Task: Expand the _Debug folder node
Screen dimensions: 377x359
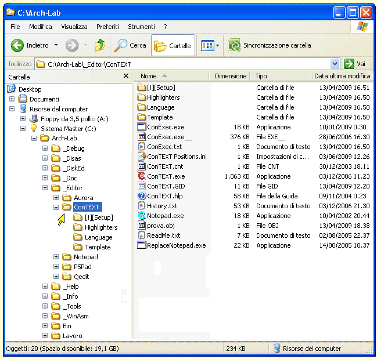Action: 45,148
